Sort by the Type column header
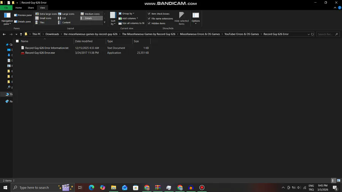342x192 pixels. (x=119, y=41)
